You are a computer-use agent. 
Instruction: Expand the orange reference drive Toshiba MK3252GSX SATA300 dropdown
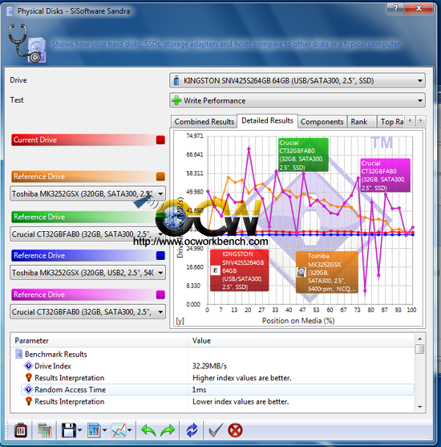click(87, 194)
